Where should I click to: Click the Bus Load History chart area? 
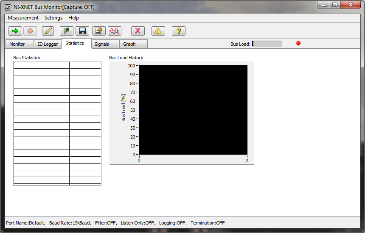click(193, 110)
